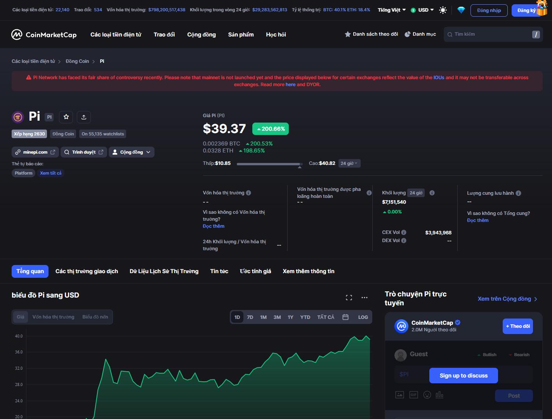Click the Tìm kiếm search field
The width and height of the screenshot is (552, 419).
pos(493,34)
